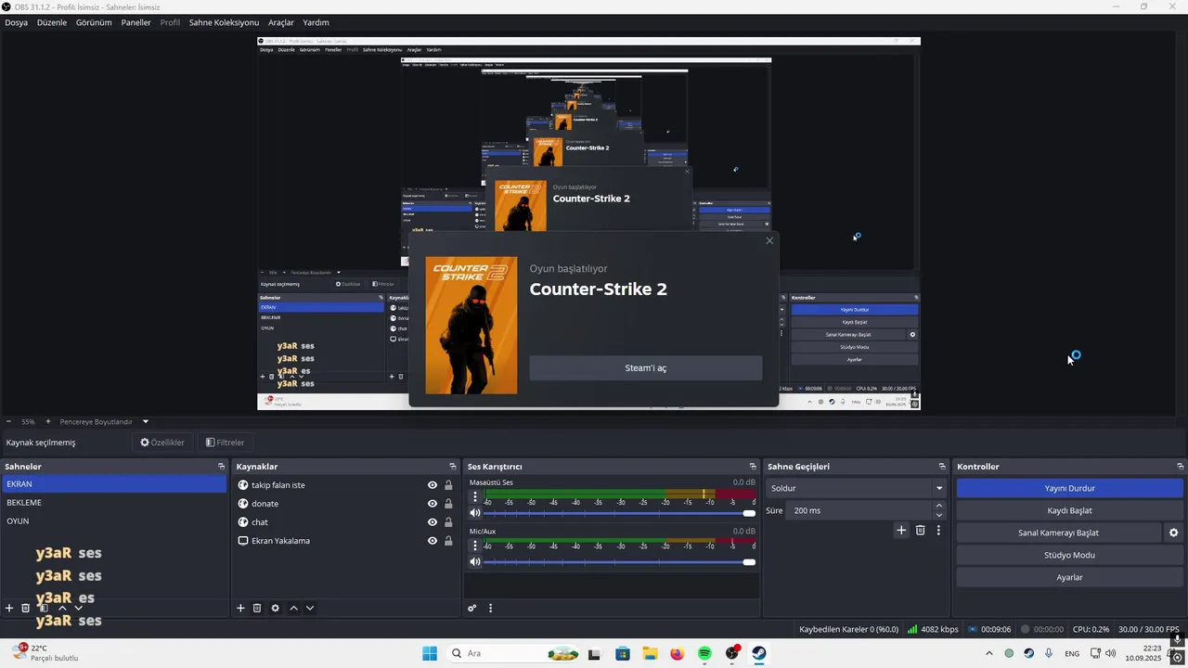1188x668 pixels.
Task: Mute Mic/Aux speaker icon
Action: click(x=475, y=561)
